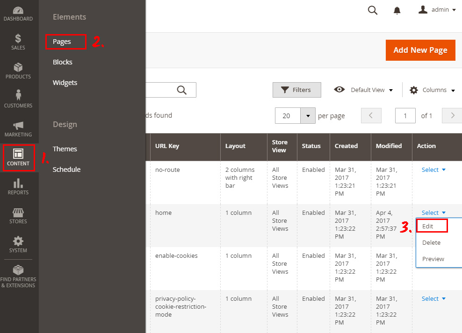Open the Customers person icon menu
Screen dimensions: 462x333
pyautogui.click(x=18, y=99)
